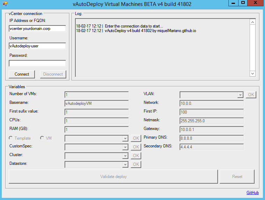Click the Primary DNS field
The height and width of the screenshot is (200, 265).
[212, 138]
